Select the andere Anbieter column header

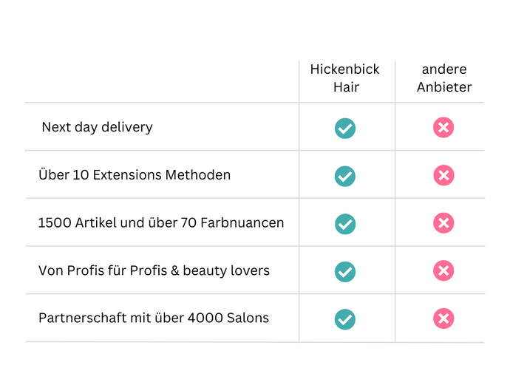(444, 78)
